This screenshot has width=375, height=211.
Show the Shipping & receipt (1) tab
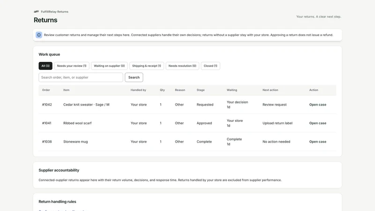coord(147,66)
